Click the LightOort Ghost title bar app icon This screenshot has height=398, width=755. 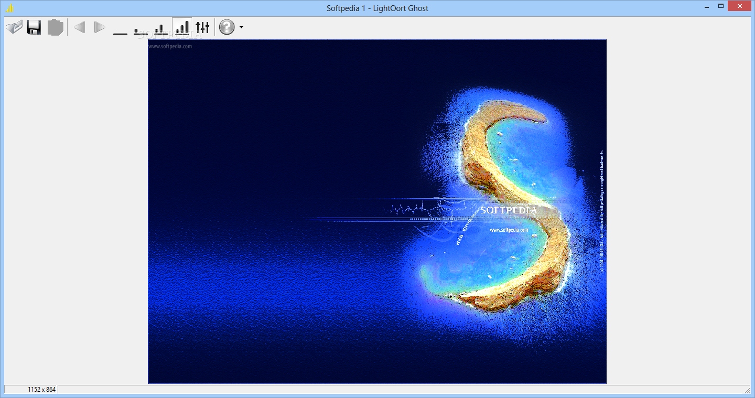(x=10, y=8)
